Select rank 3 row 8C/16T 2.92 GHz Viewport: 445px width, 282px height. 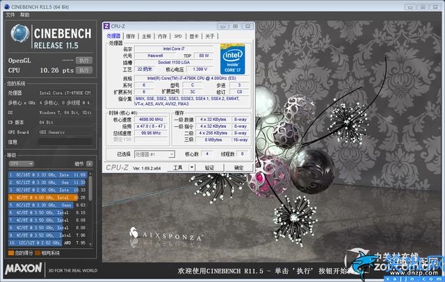click(47, 190)
